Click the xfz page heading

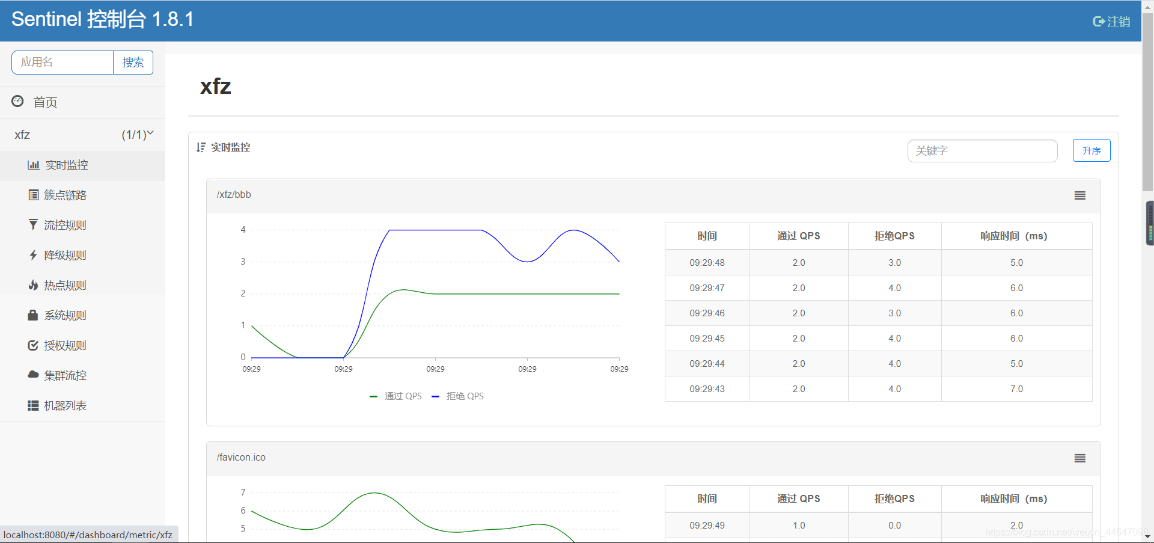tap(215, 87)
